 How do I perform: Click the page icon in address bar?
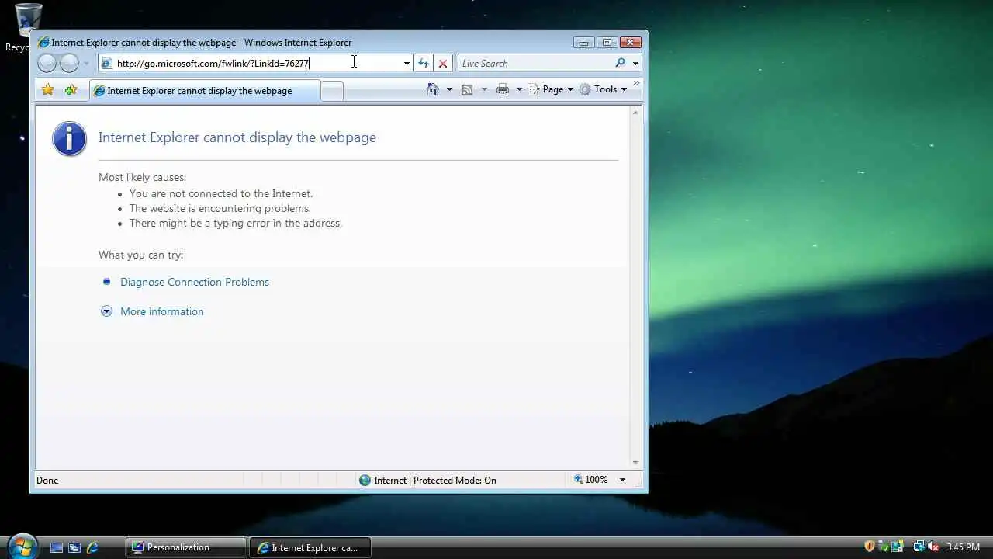107,64
